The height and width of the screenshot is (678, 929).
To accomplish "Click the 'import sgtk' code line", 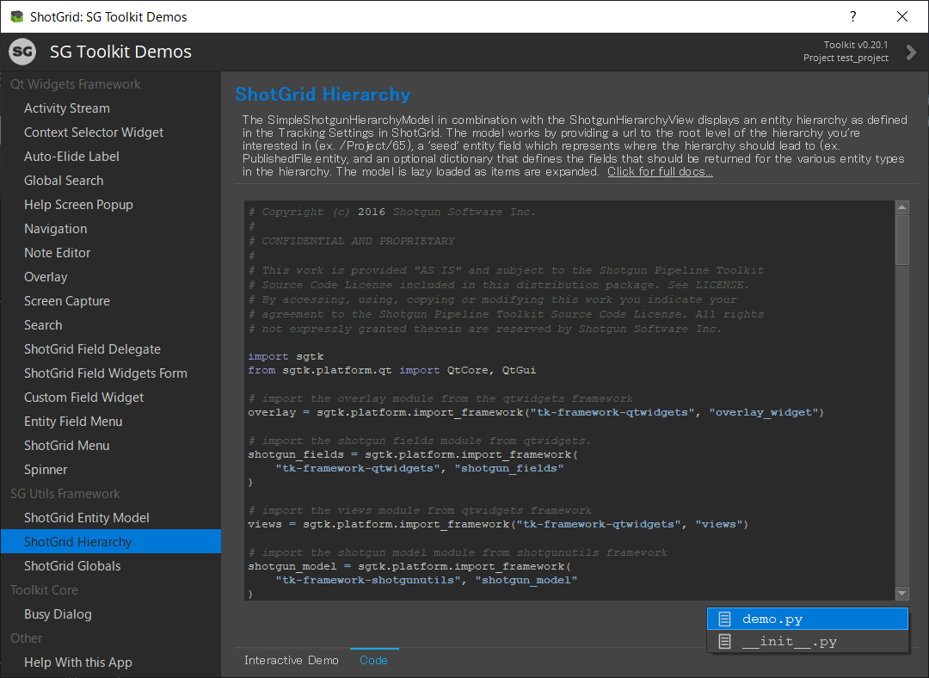I will coord(286,357).
